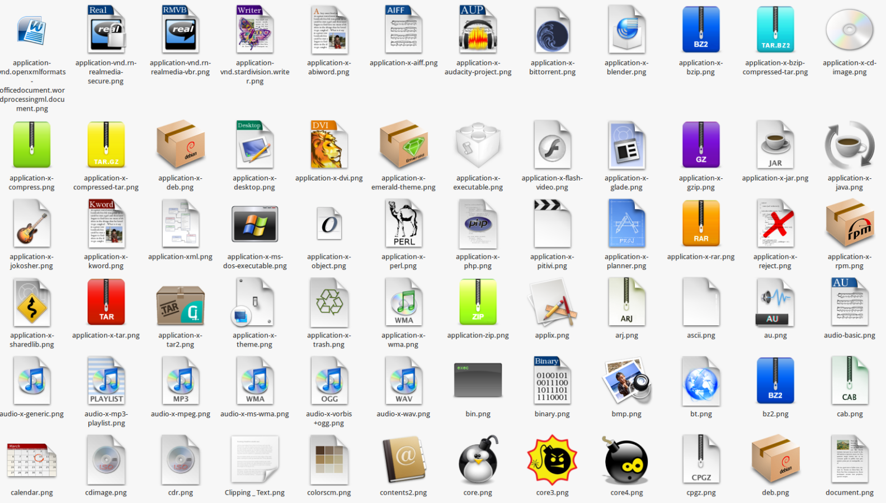Click the Flash video document icon

[x=552, y=145]
